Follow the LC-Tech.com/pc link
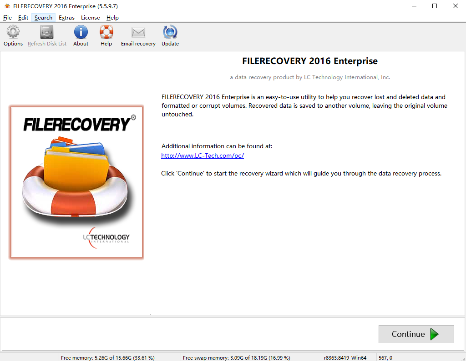466x361 pixels. point(203,155)
